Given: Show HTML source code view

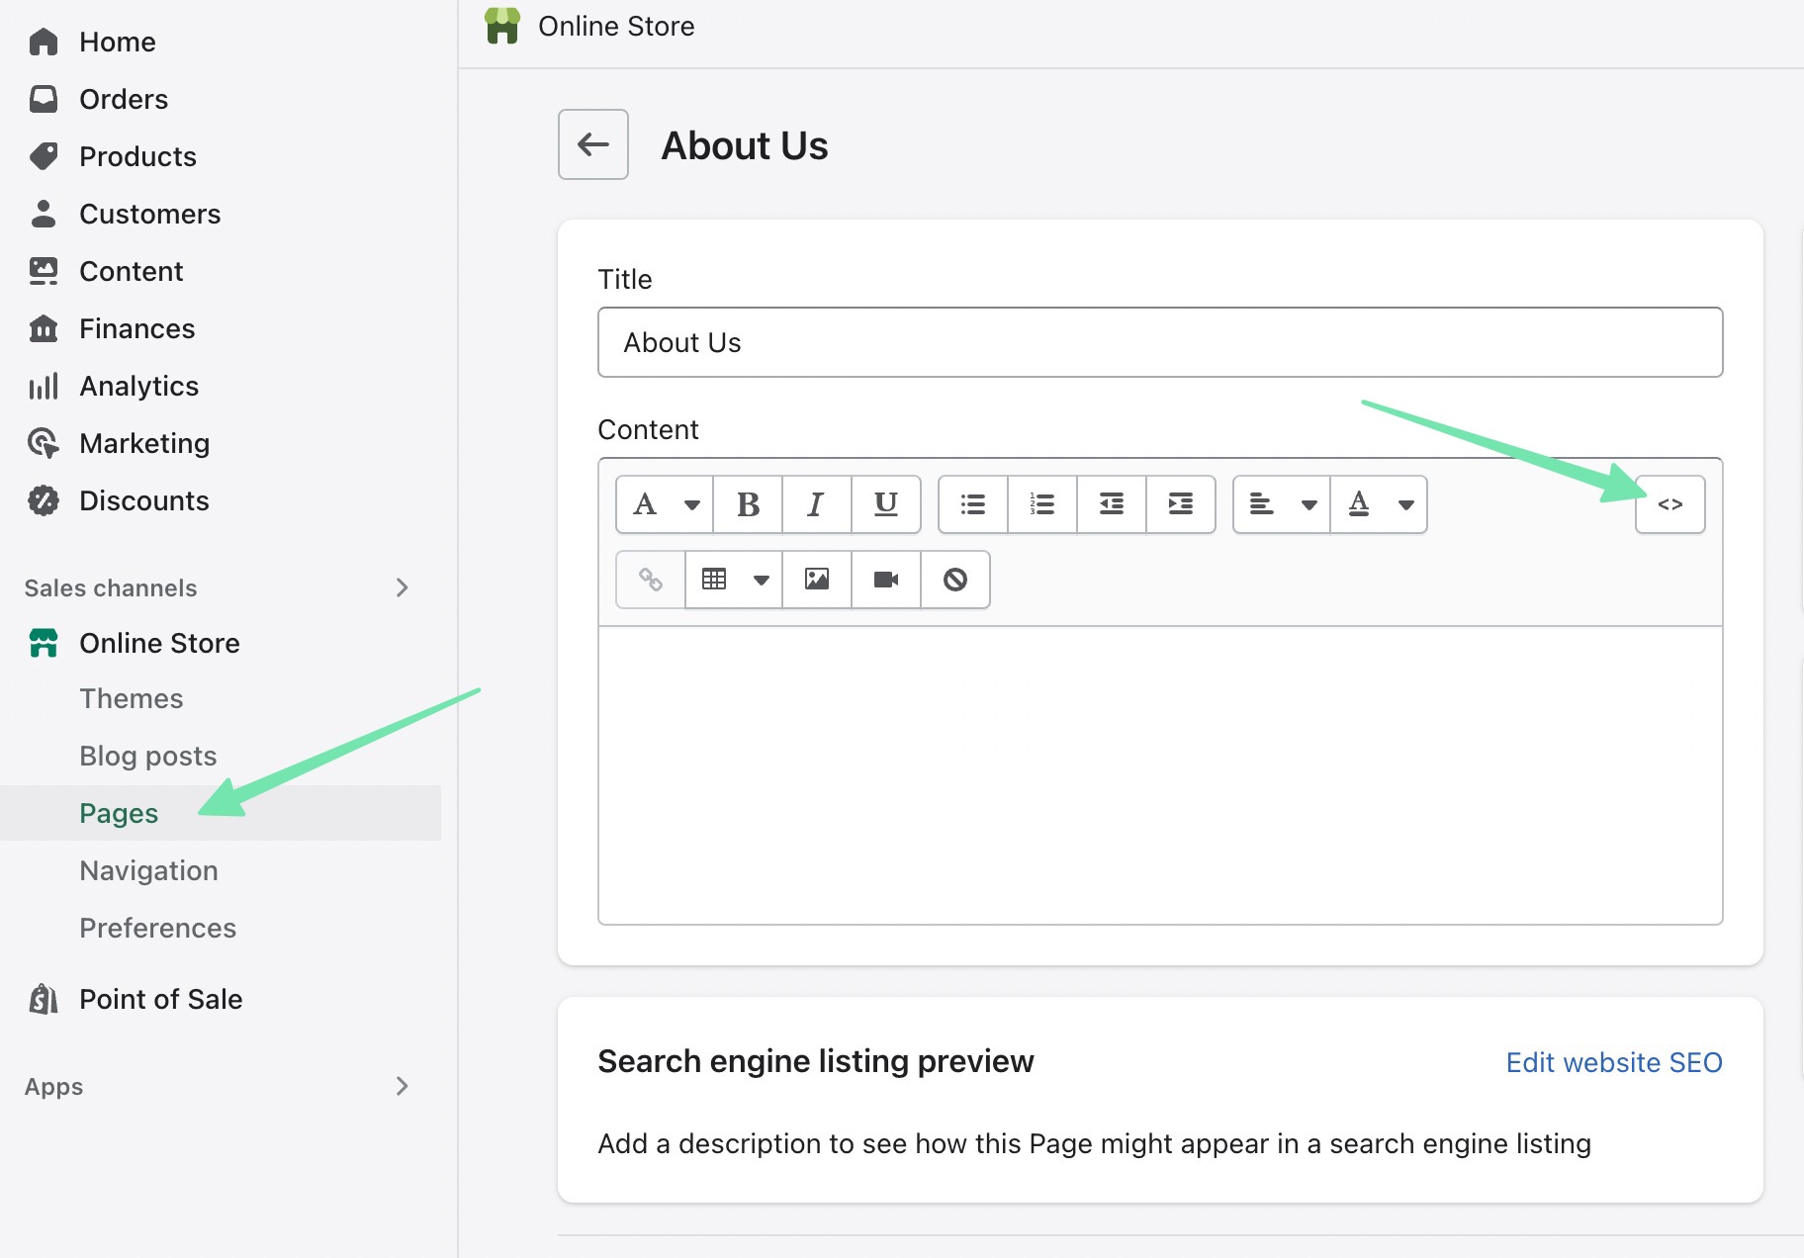Looking at the screenshot, I should coord(1669,504).
